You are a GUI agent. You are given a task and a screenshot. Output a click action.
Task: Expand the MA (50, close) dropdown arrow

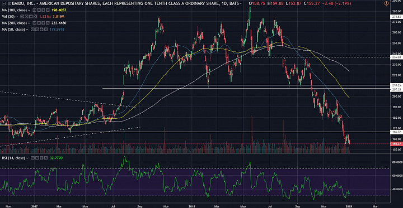pos(27,30)
